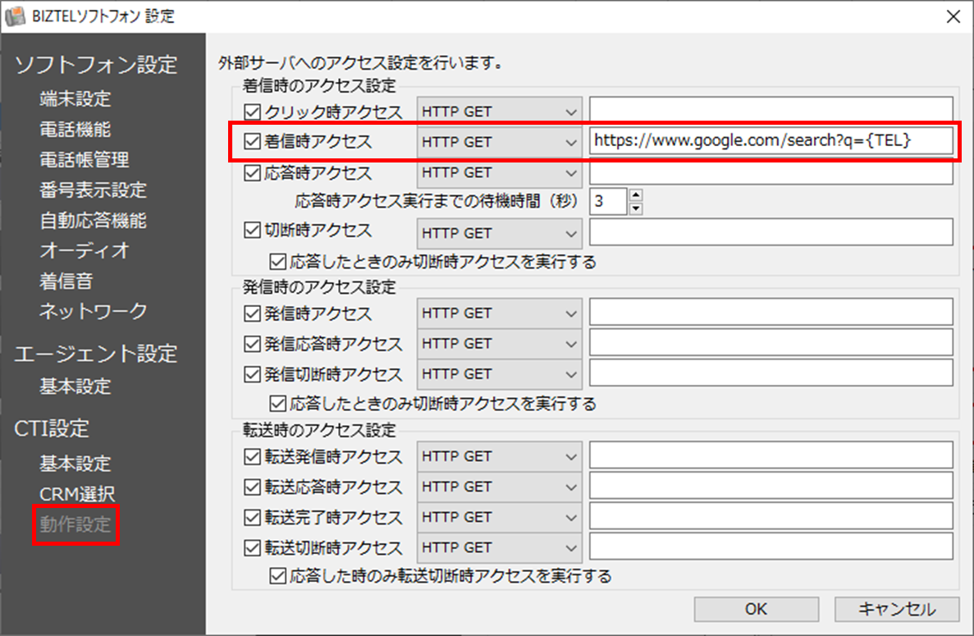Image resolution: width=974 pixels, height=636 pixels.
Task: Open HTTP GET dropdown for 応答時アクセス
Action: coord(499,172)
